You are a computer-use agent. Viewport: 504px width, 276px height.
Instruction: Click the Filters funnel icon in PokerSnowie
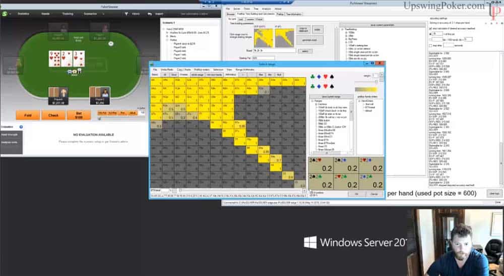coord(127,14)
